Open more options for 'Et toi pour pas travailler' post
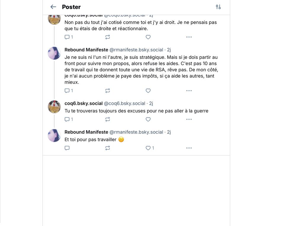This screenshot has width=296, height=226. click(x=189, y=148)
